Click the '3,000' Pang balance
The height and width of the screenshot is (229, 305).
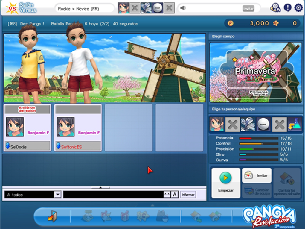coord(259,23)
